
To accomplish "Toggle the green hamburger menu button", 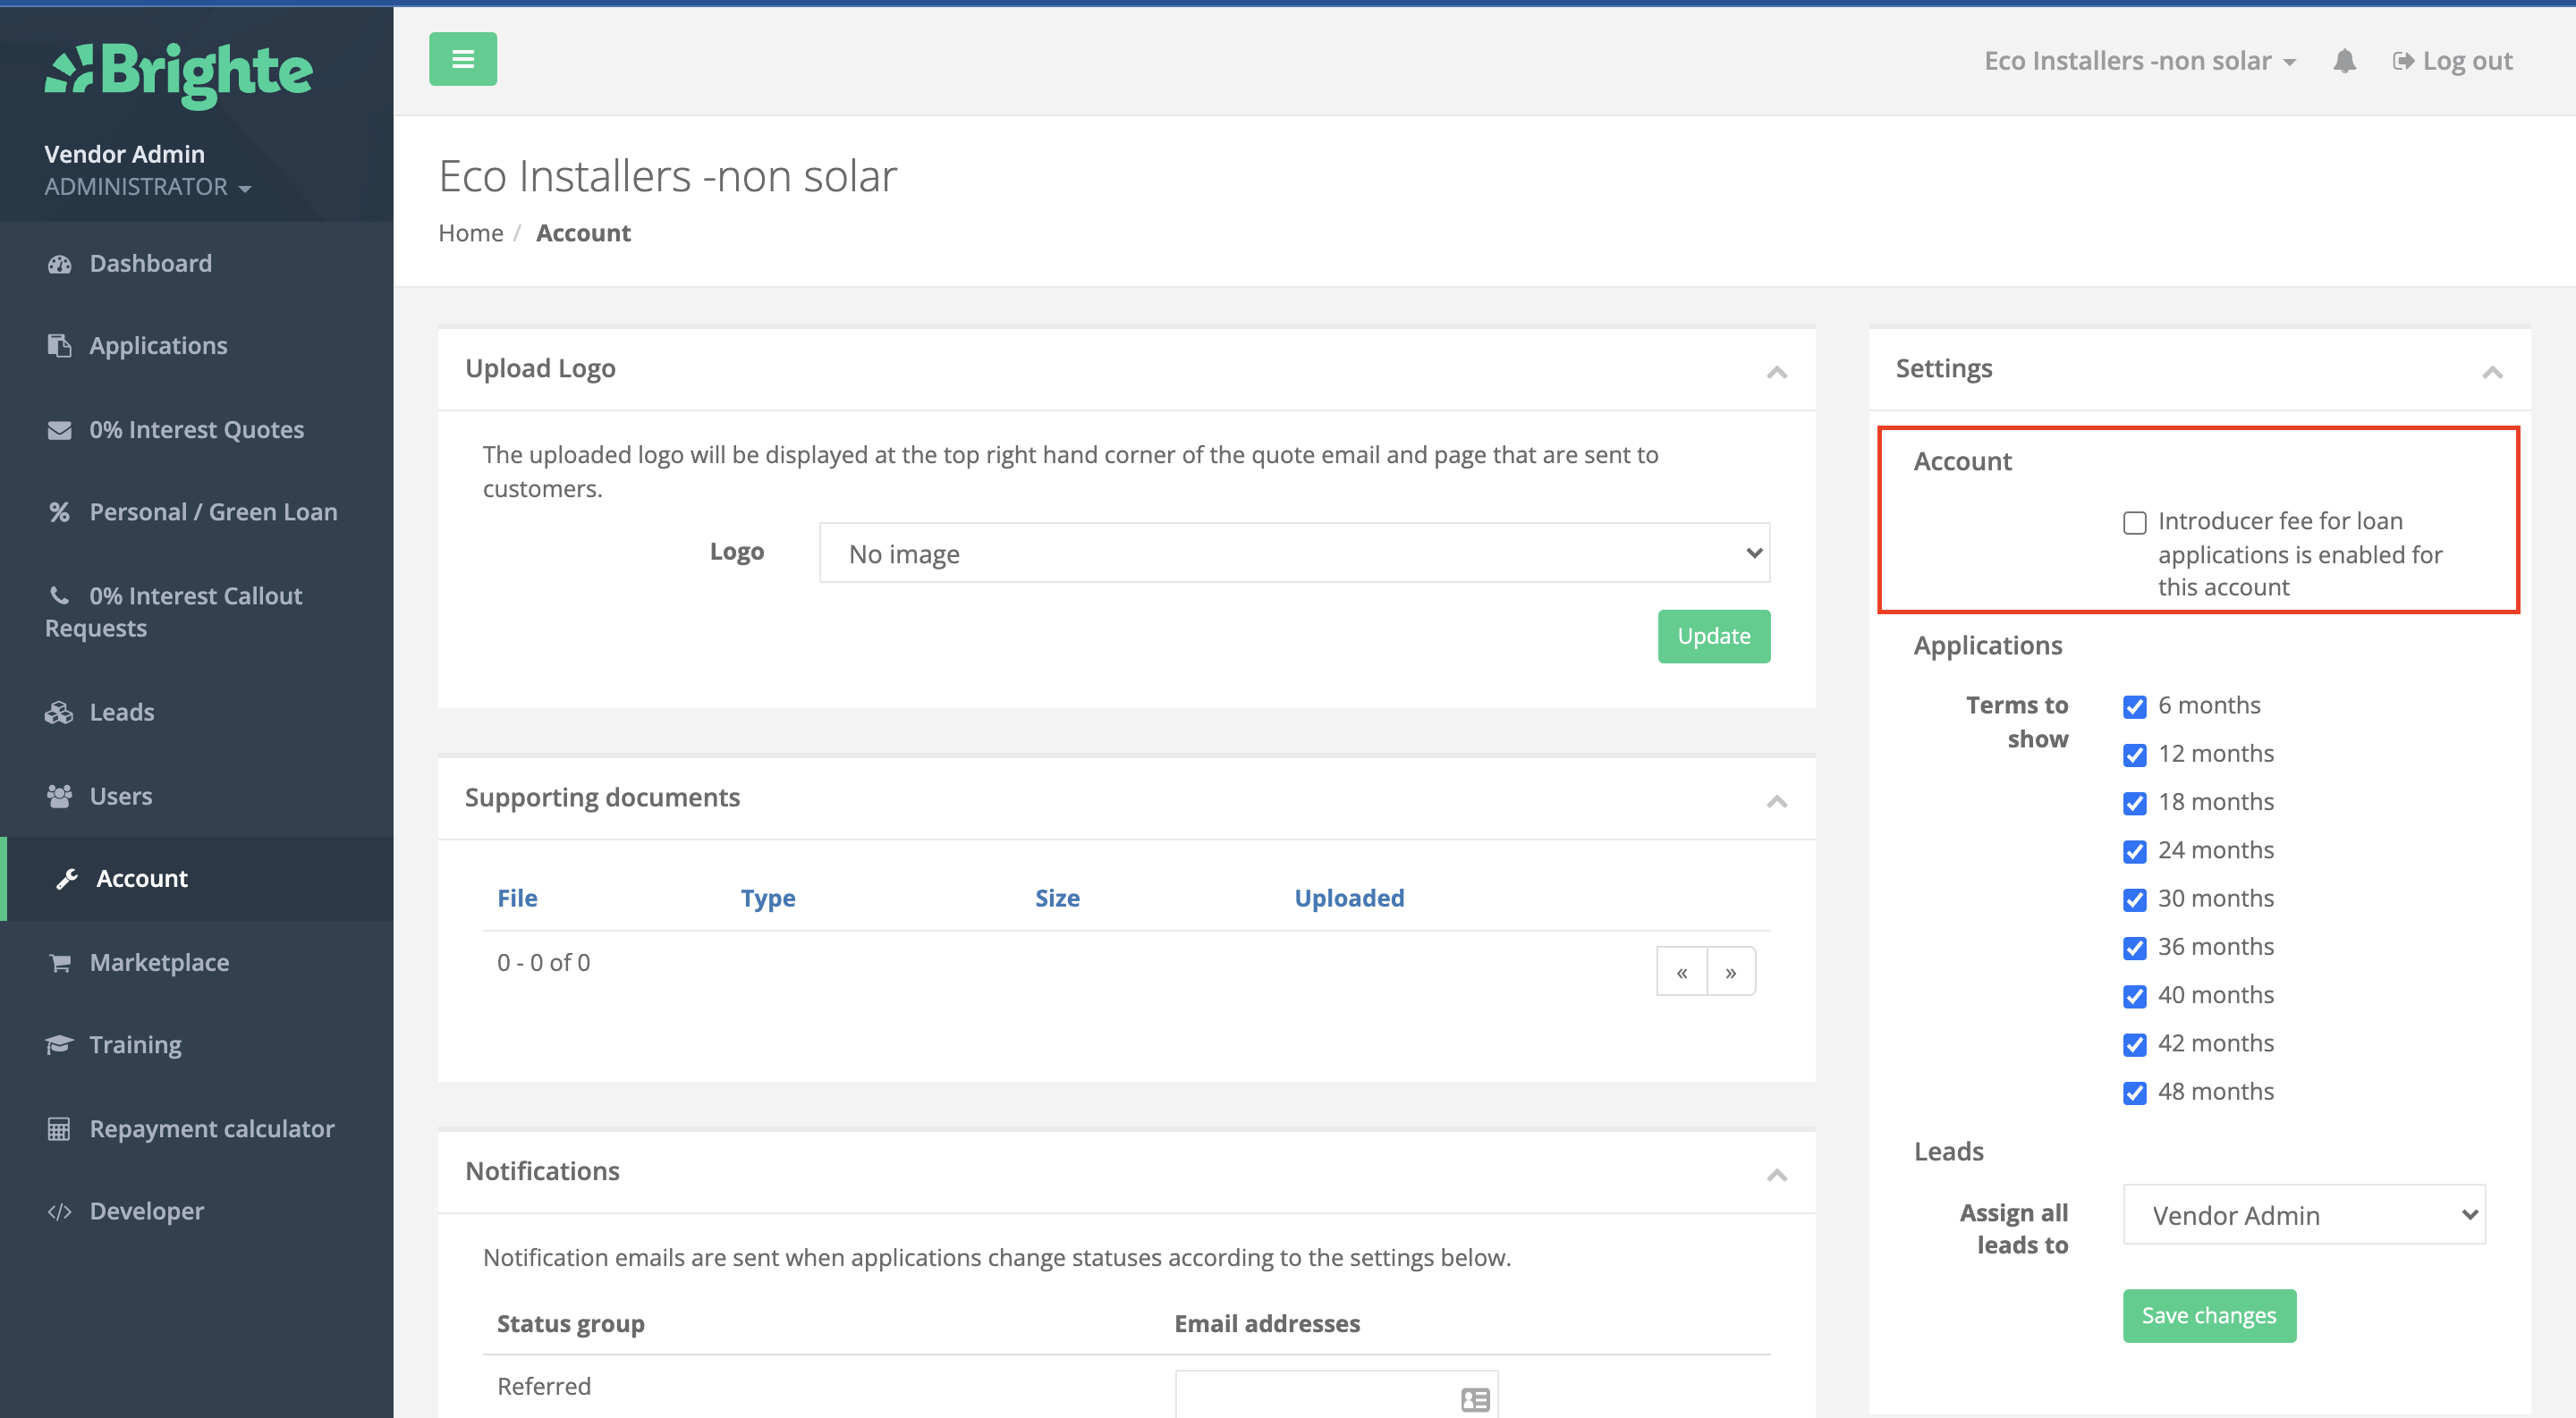I will point(463,59).
